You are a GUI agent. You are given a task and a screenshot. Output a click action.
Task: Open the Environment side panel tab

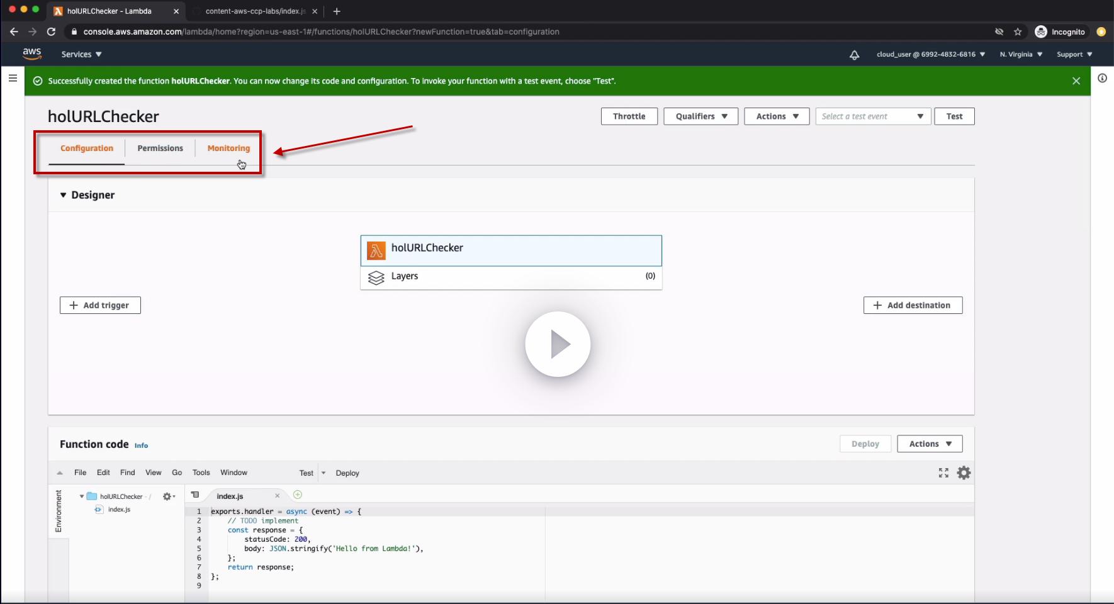click(x=59, y=511)
